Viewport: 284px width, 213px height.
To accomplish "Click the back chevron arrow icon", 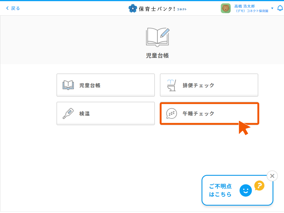I will pos(7,9).
